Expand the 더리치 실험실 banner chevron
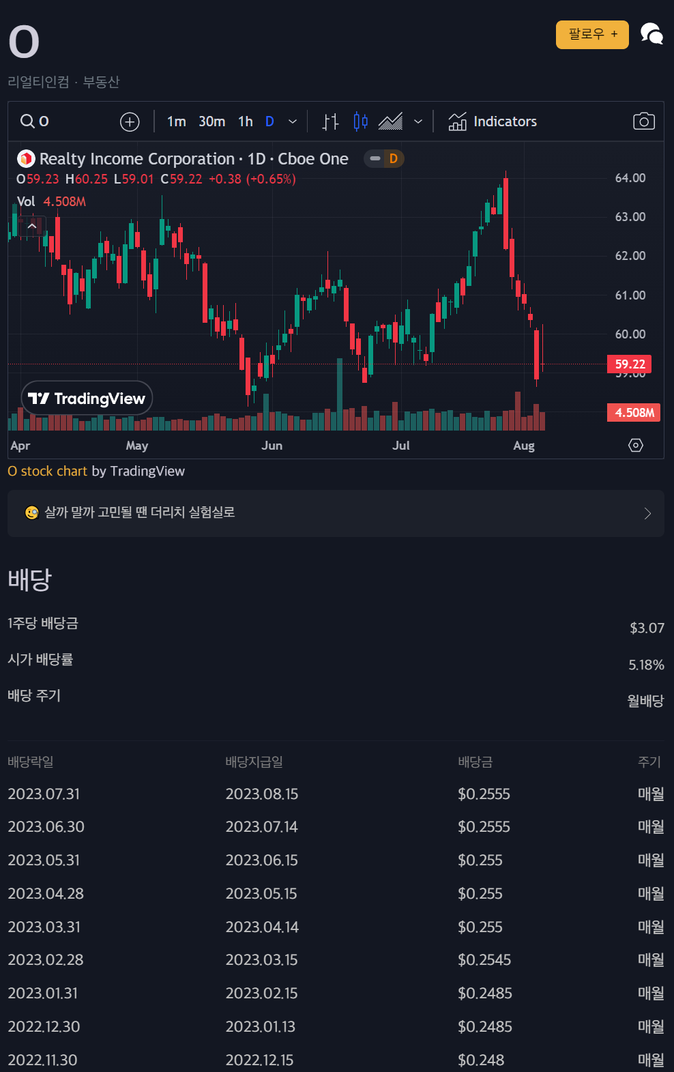 647,513
